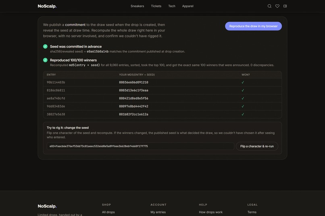
Task: Click the YOUR MD5(ENTRY + SEED) column header
Action: 137,75
